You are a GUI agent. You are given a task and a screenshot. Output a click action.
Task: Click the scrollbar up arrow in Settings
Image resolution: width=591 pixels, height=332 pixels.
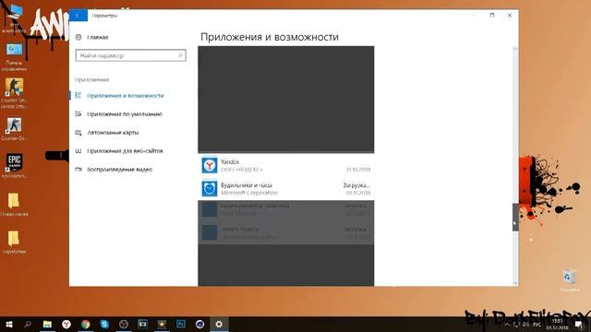pos(515,49)
